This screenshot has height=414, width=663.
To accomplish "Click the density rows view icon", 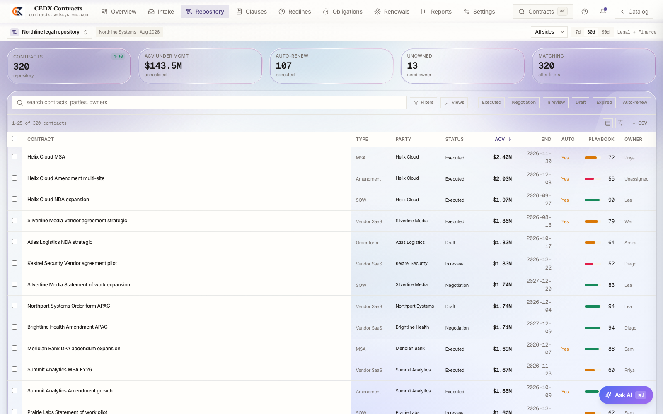I will pyautogui.click(x=608, y=123).
